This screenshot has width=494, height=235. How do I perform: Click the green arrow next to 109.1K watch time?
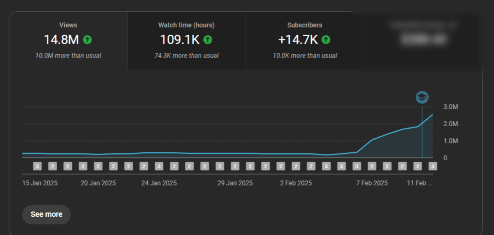[x=208, y=40]
